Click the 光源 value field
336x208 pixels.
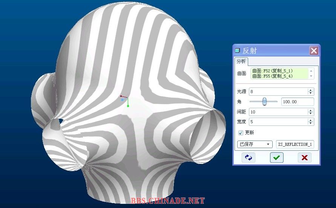[x=278, y=92]
